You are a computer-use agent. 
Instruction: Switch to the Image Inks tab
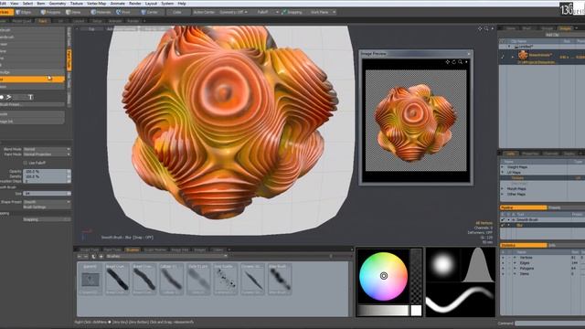(x=180, y=249)
